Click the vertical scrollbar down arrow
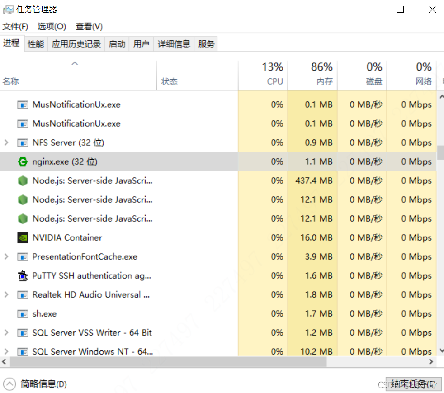The height and width of the screenshot is (393, 444). pyautogui.click(x=441, y=350)
